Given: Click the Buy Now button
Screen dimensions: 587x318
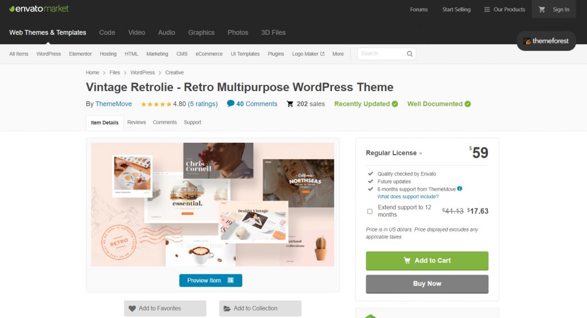Looking at the screenshot, I should click(426, 284).
